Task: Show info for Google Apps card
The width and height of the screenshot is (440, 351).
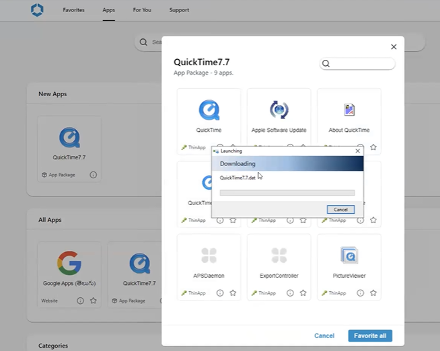Action: coord(80,301)
